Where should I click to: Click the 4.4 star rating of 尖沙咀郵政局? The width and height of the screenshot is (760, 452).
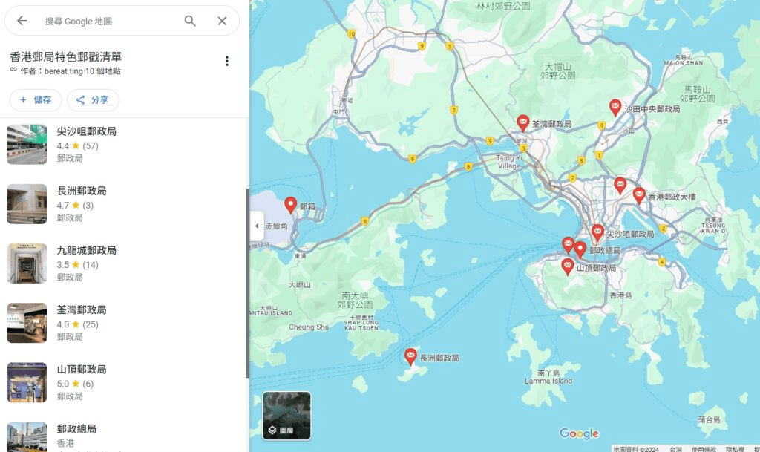(77, 145)
